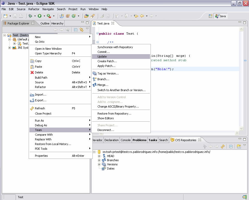
Task: Click the blue overview ruler marker
Action: coord(245,60)
